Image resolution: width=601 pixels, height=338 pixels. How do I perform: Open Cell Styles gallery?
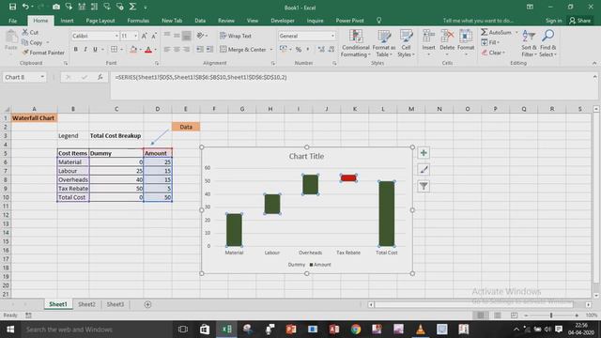pos(406,43)
